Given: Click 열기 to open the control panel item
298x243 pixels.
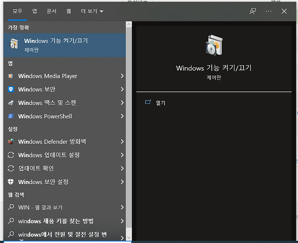Looking at the screenshot, I should 161,103.
